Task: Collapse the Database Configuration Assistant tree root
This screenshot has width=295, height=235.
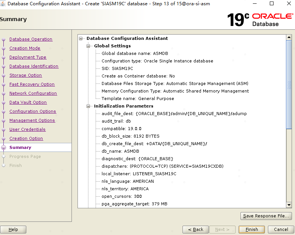Action: [81, 38]
